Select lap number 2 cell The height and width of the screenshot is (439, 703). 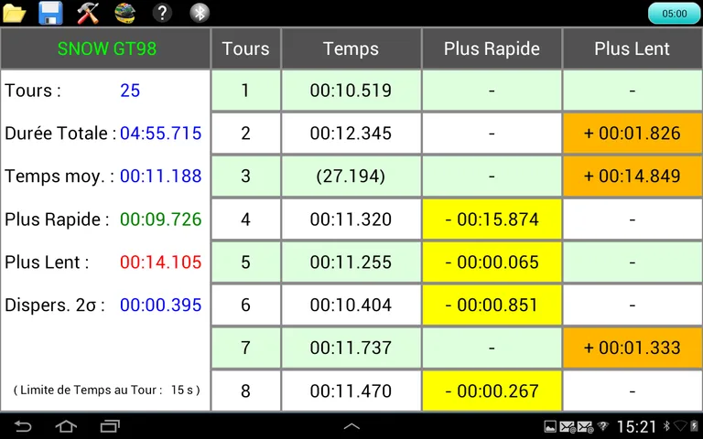tap(245, 133)
